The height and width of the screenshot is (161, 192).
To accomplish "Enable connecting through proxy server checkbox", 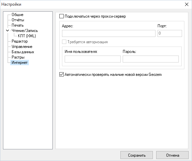I will pos(61,16).
